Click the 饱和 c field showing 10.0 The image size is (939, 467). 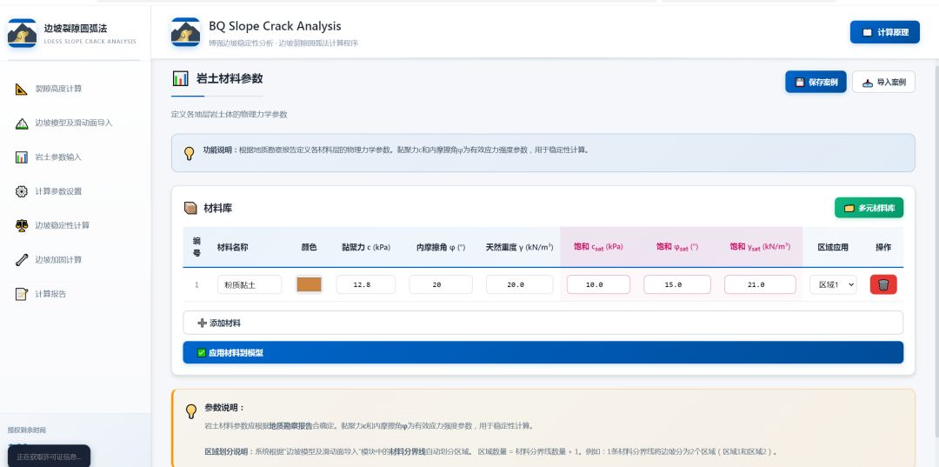pos(598,284)
